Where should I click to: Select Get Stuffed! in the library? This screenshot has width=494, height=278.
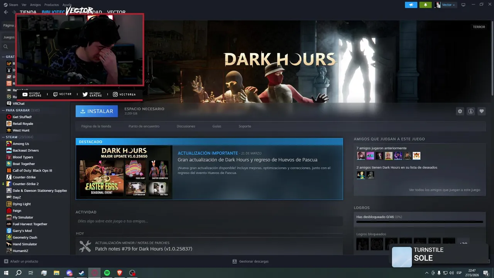22,117
